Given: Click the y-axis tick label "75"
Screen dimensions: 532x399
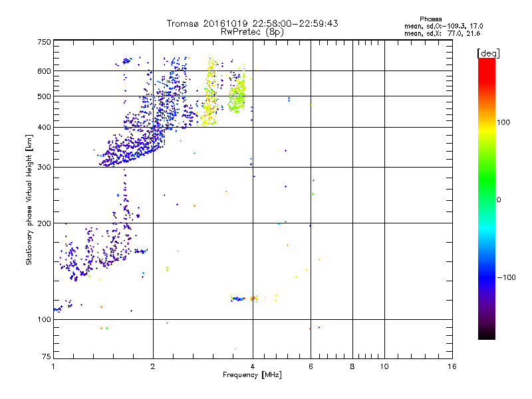Looking at the screenshot, I should (x=47, y=356).
